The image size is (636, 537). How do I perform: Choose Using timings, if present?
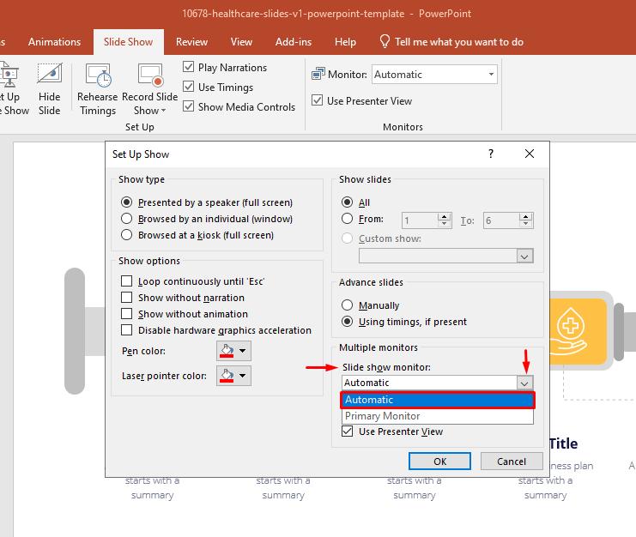[347, 322]
